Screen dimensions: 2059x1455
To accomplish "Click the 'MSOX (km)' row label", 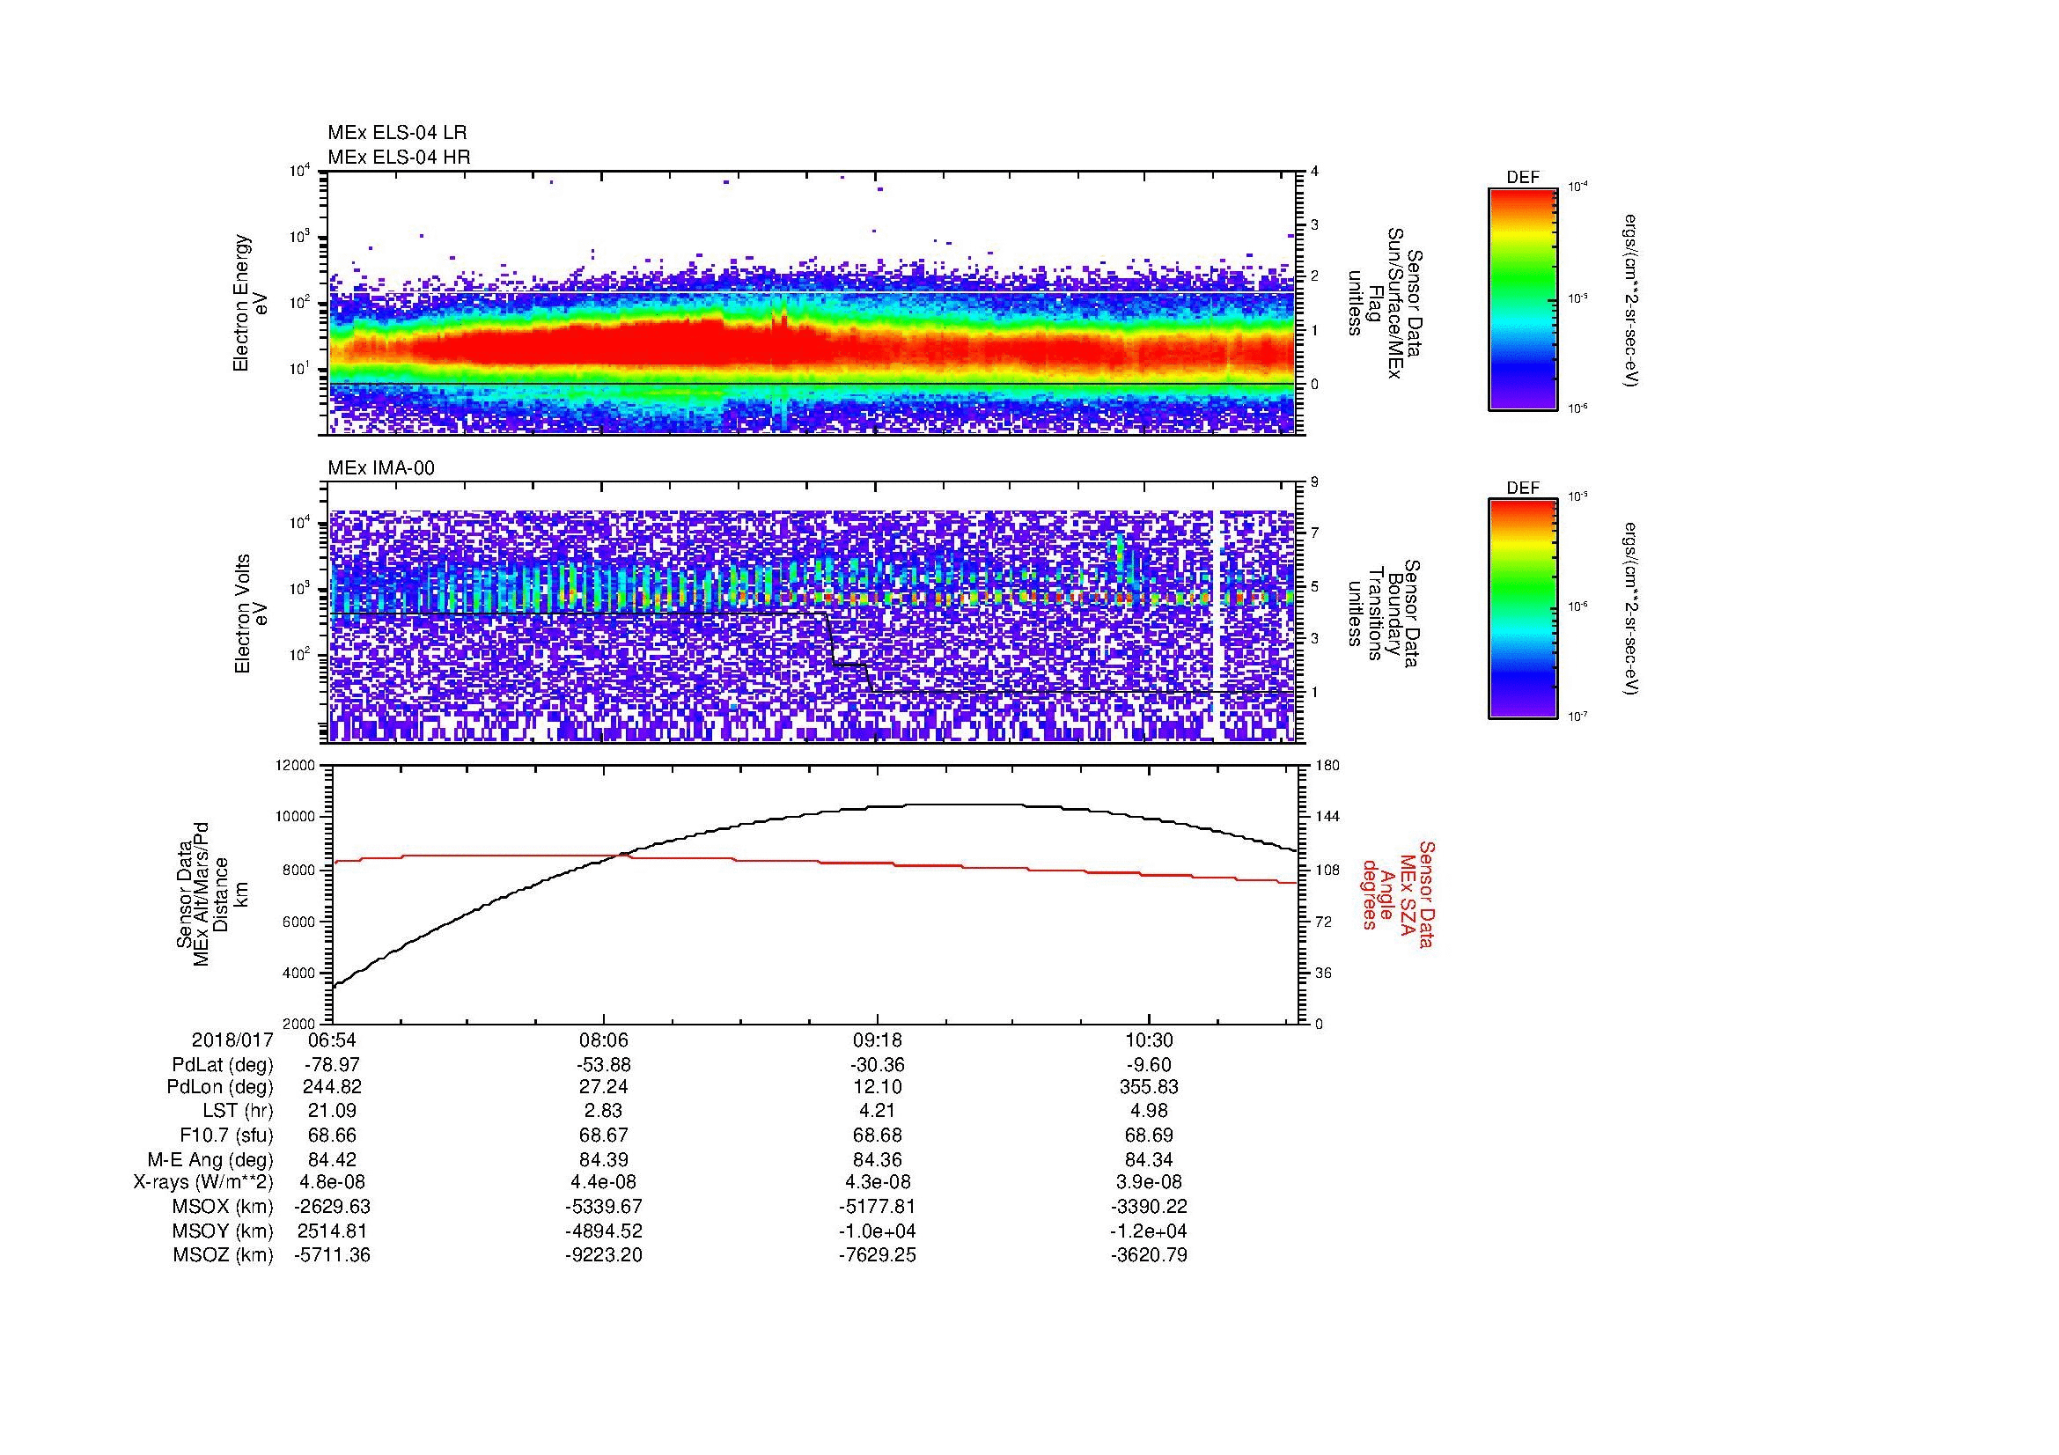I will [x=223, y=1208].
